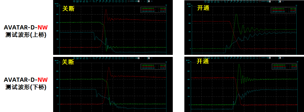
Task: Click circled down arrow in lower-bridge turn-off toolbar
Action: (116, 58)
